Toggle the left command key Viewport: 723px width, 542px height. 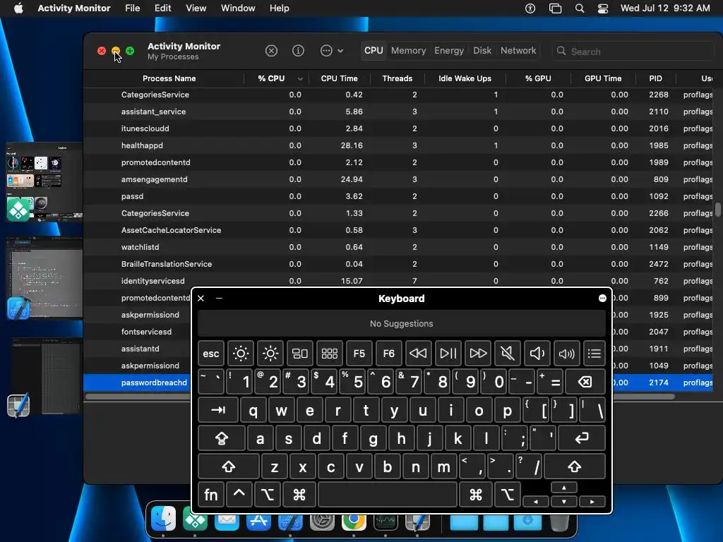click(299, 495)
